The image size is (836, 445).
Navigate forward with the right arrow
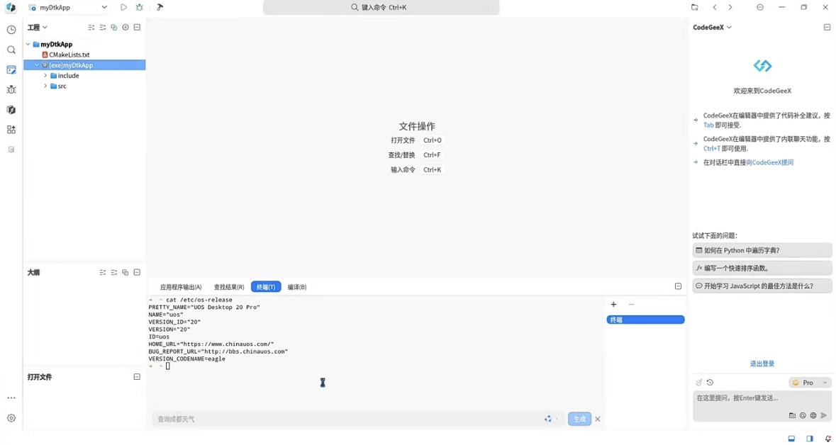point(730,8)
